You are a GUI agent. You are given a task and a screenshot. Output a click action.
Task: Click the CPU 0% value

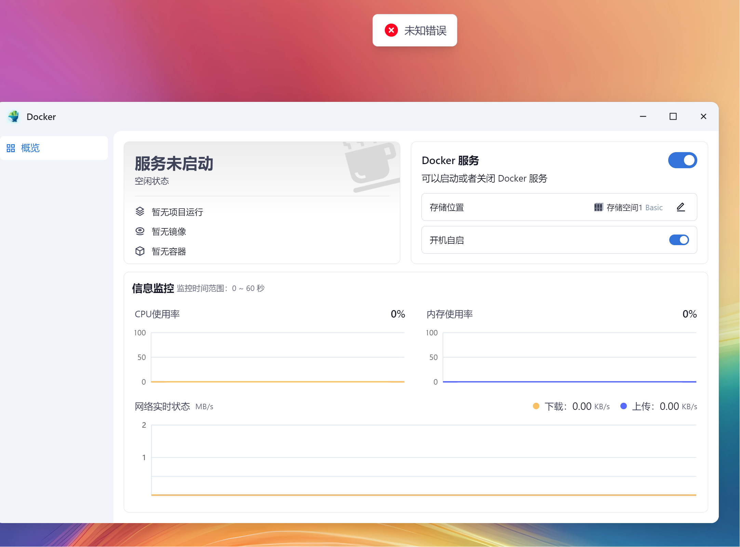point(398,314)
